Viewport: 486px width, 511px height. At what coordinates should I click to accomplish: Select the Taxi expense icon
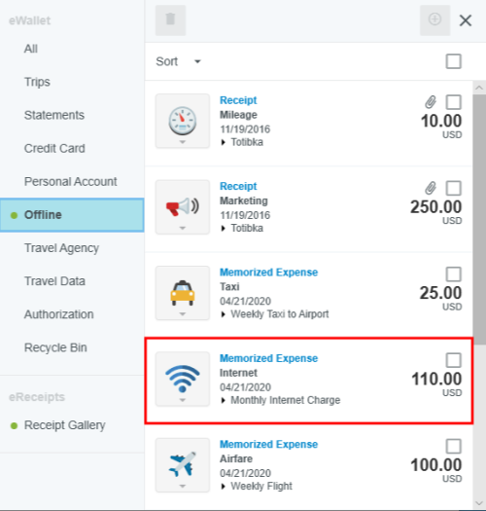click(183, 293)
